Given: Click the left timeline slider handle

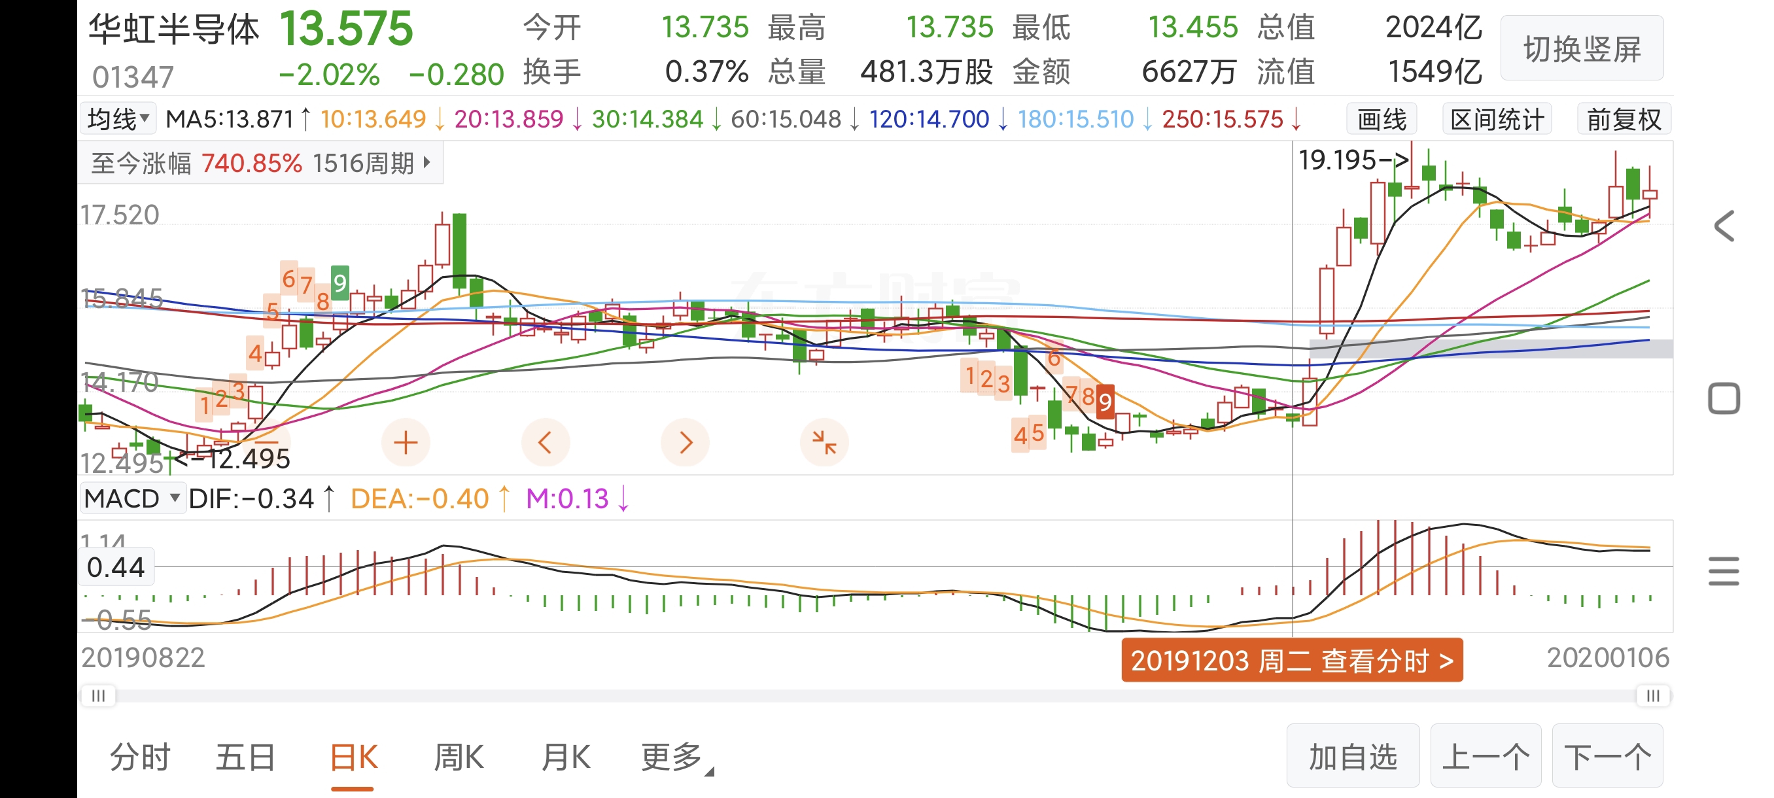Looking at the screenshot, I should (x=99, y=696).
